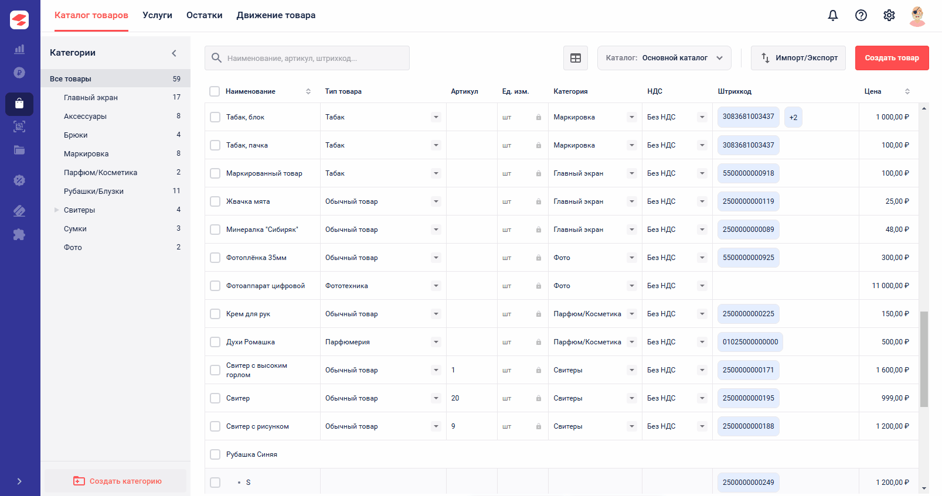This screenshot has height=496, width=942.
Task: Check the Духи Ромашка checkbox
Action: [215, 342]
